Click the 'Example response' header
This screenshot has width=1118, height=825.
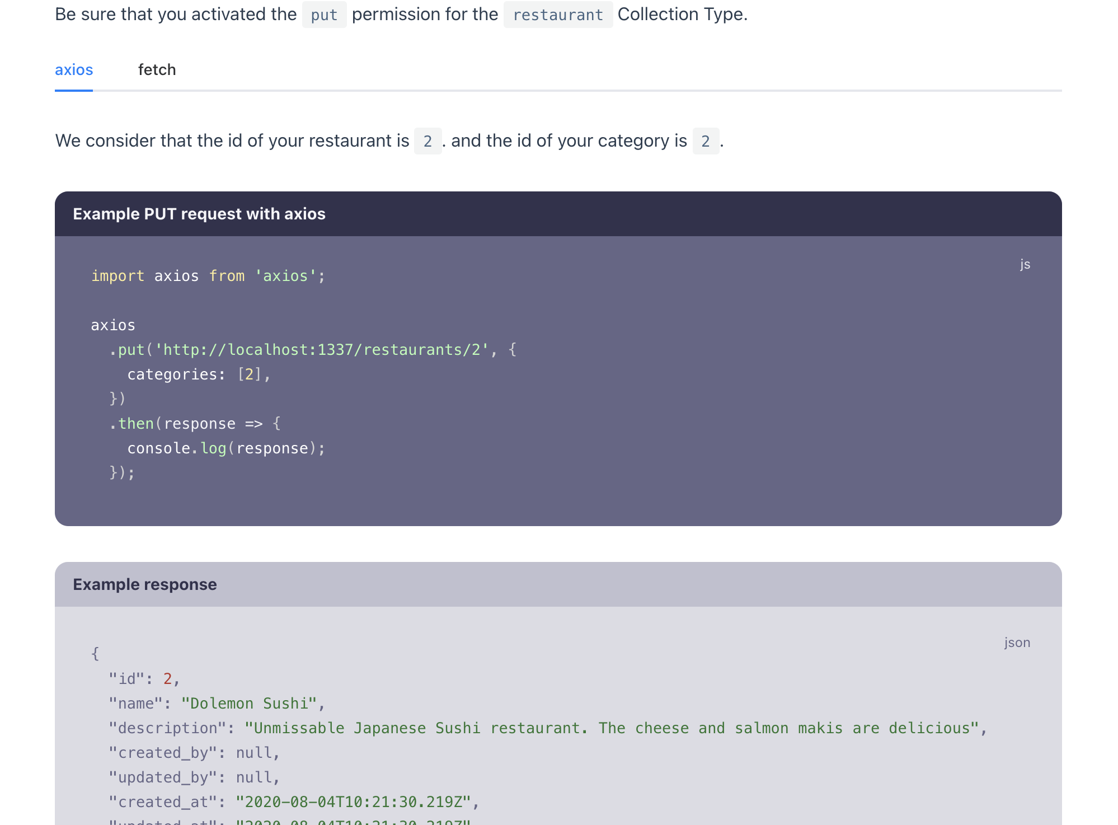[145, 584]
